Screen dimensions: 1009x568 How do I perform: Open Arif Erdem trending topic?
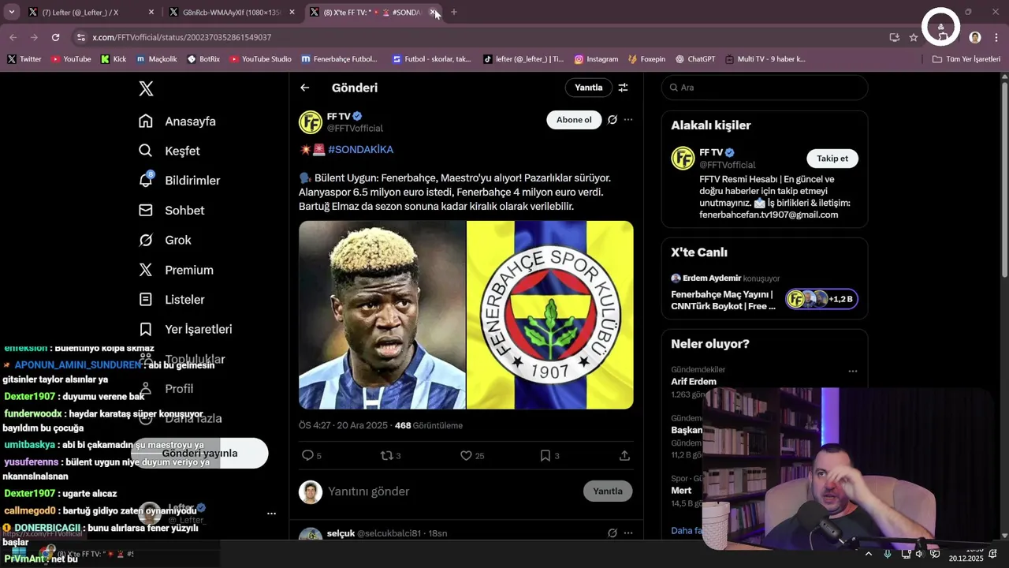coord(694,382)
